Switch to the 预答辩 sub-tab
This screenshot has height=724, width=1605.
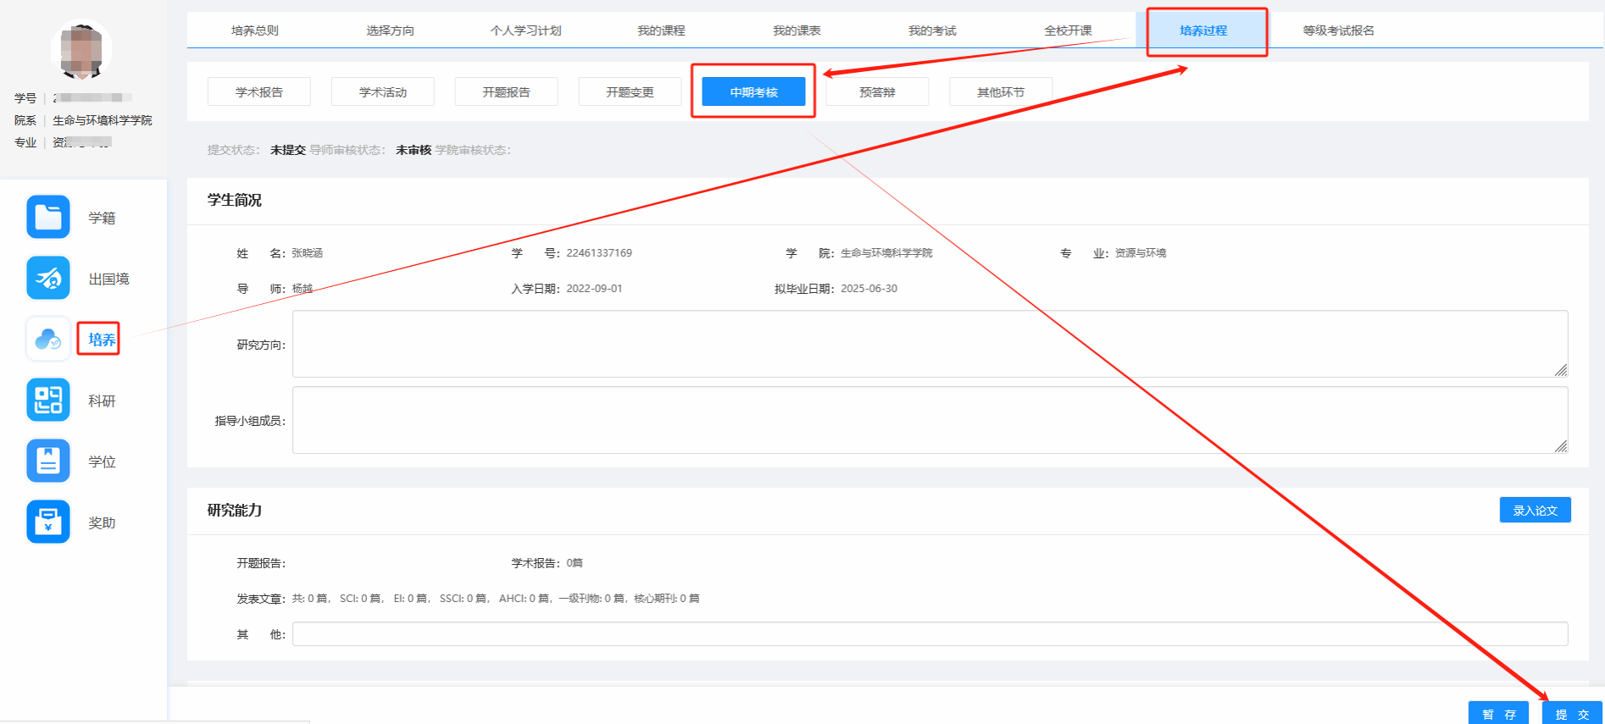[x=877, y=92]
